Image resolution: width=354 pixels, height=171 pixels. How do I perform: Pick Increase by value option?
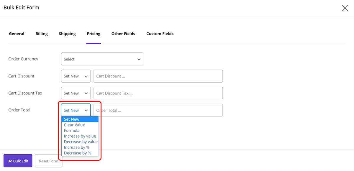point(80,136)
